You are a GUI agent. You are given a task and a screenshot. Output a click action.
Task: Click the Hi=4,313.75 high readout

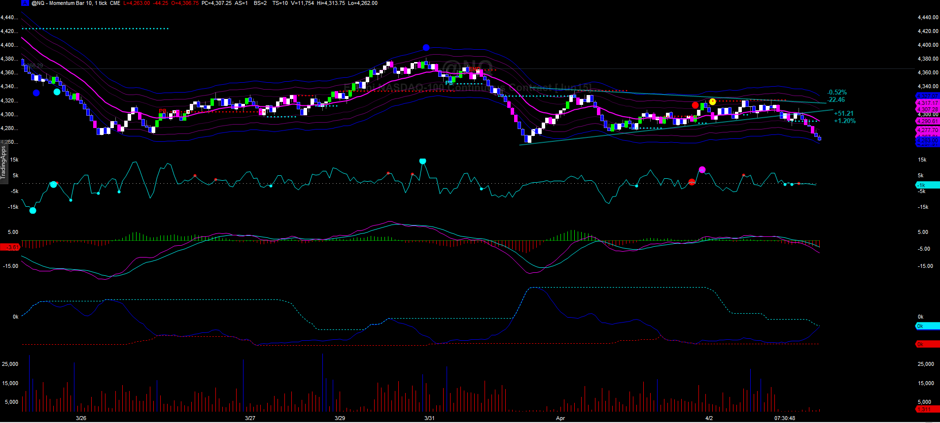[x=331, y=3]
